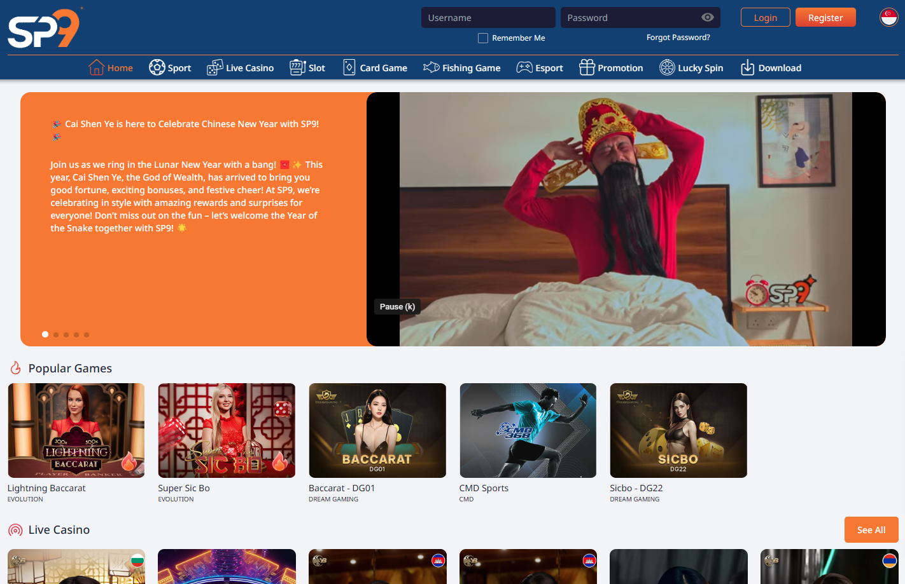Click the Lucky Spin wheel icon

coord(667,67)
